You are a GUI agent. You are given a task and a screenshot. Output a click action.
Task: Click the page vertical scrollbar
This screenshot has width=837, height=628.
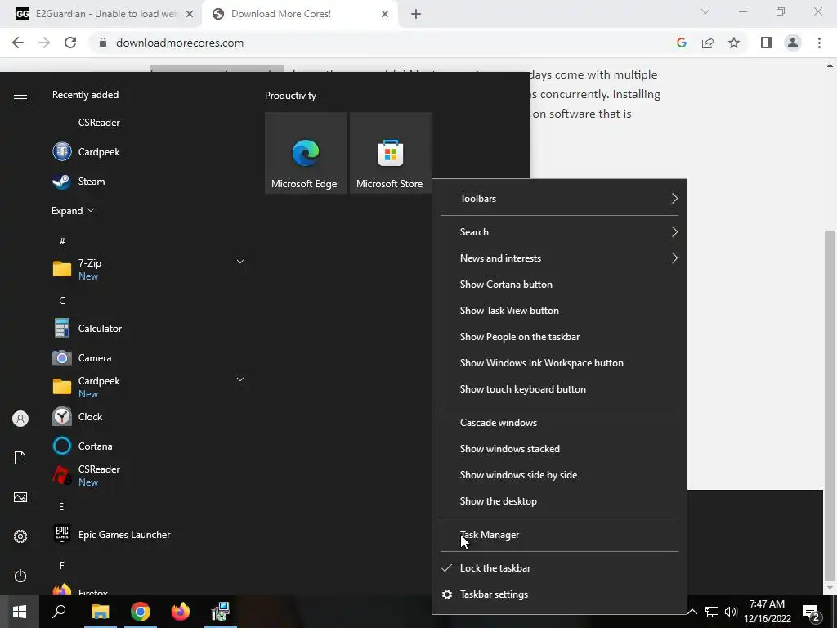[x=830, y=406]
